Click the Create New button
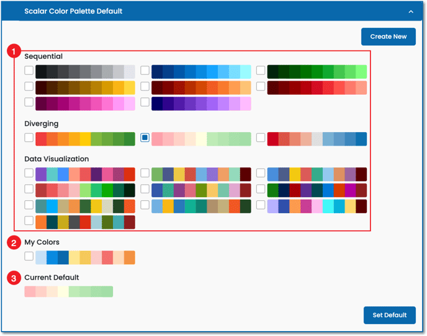Screen dimensions: 427x336 pyautogui.click(x=389, y=37)
